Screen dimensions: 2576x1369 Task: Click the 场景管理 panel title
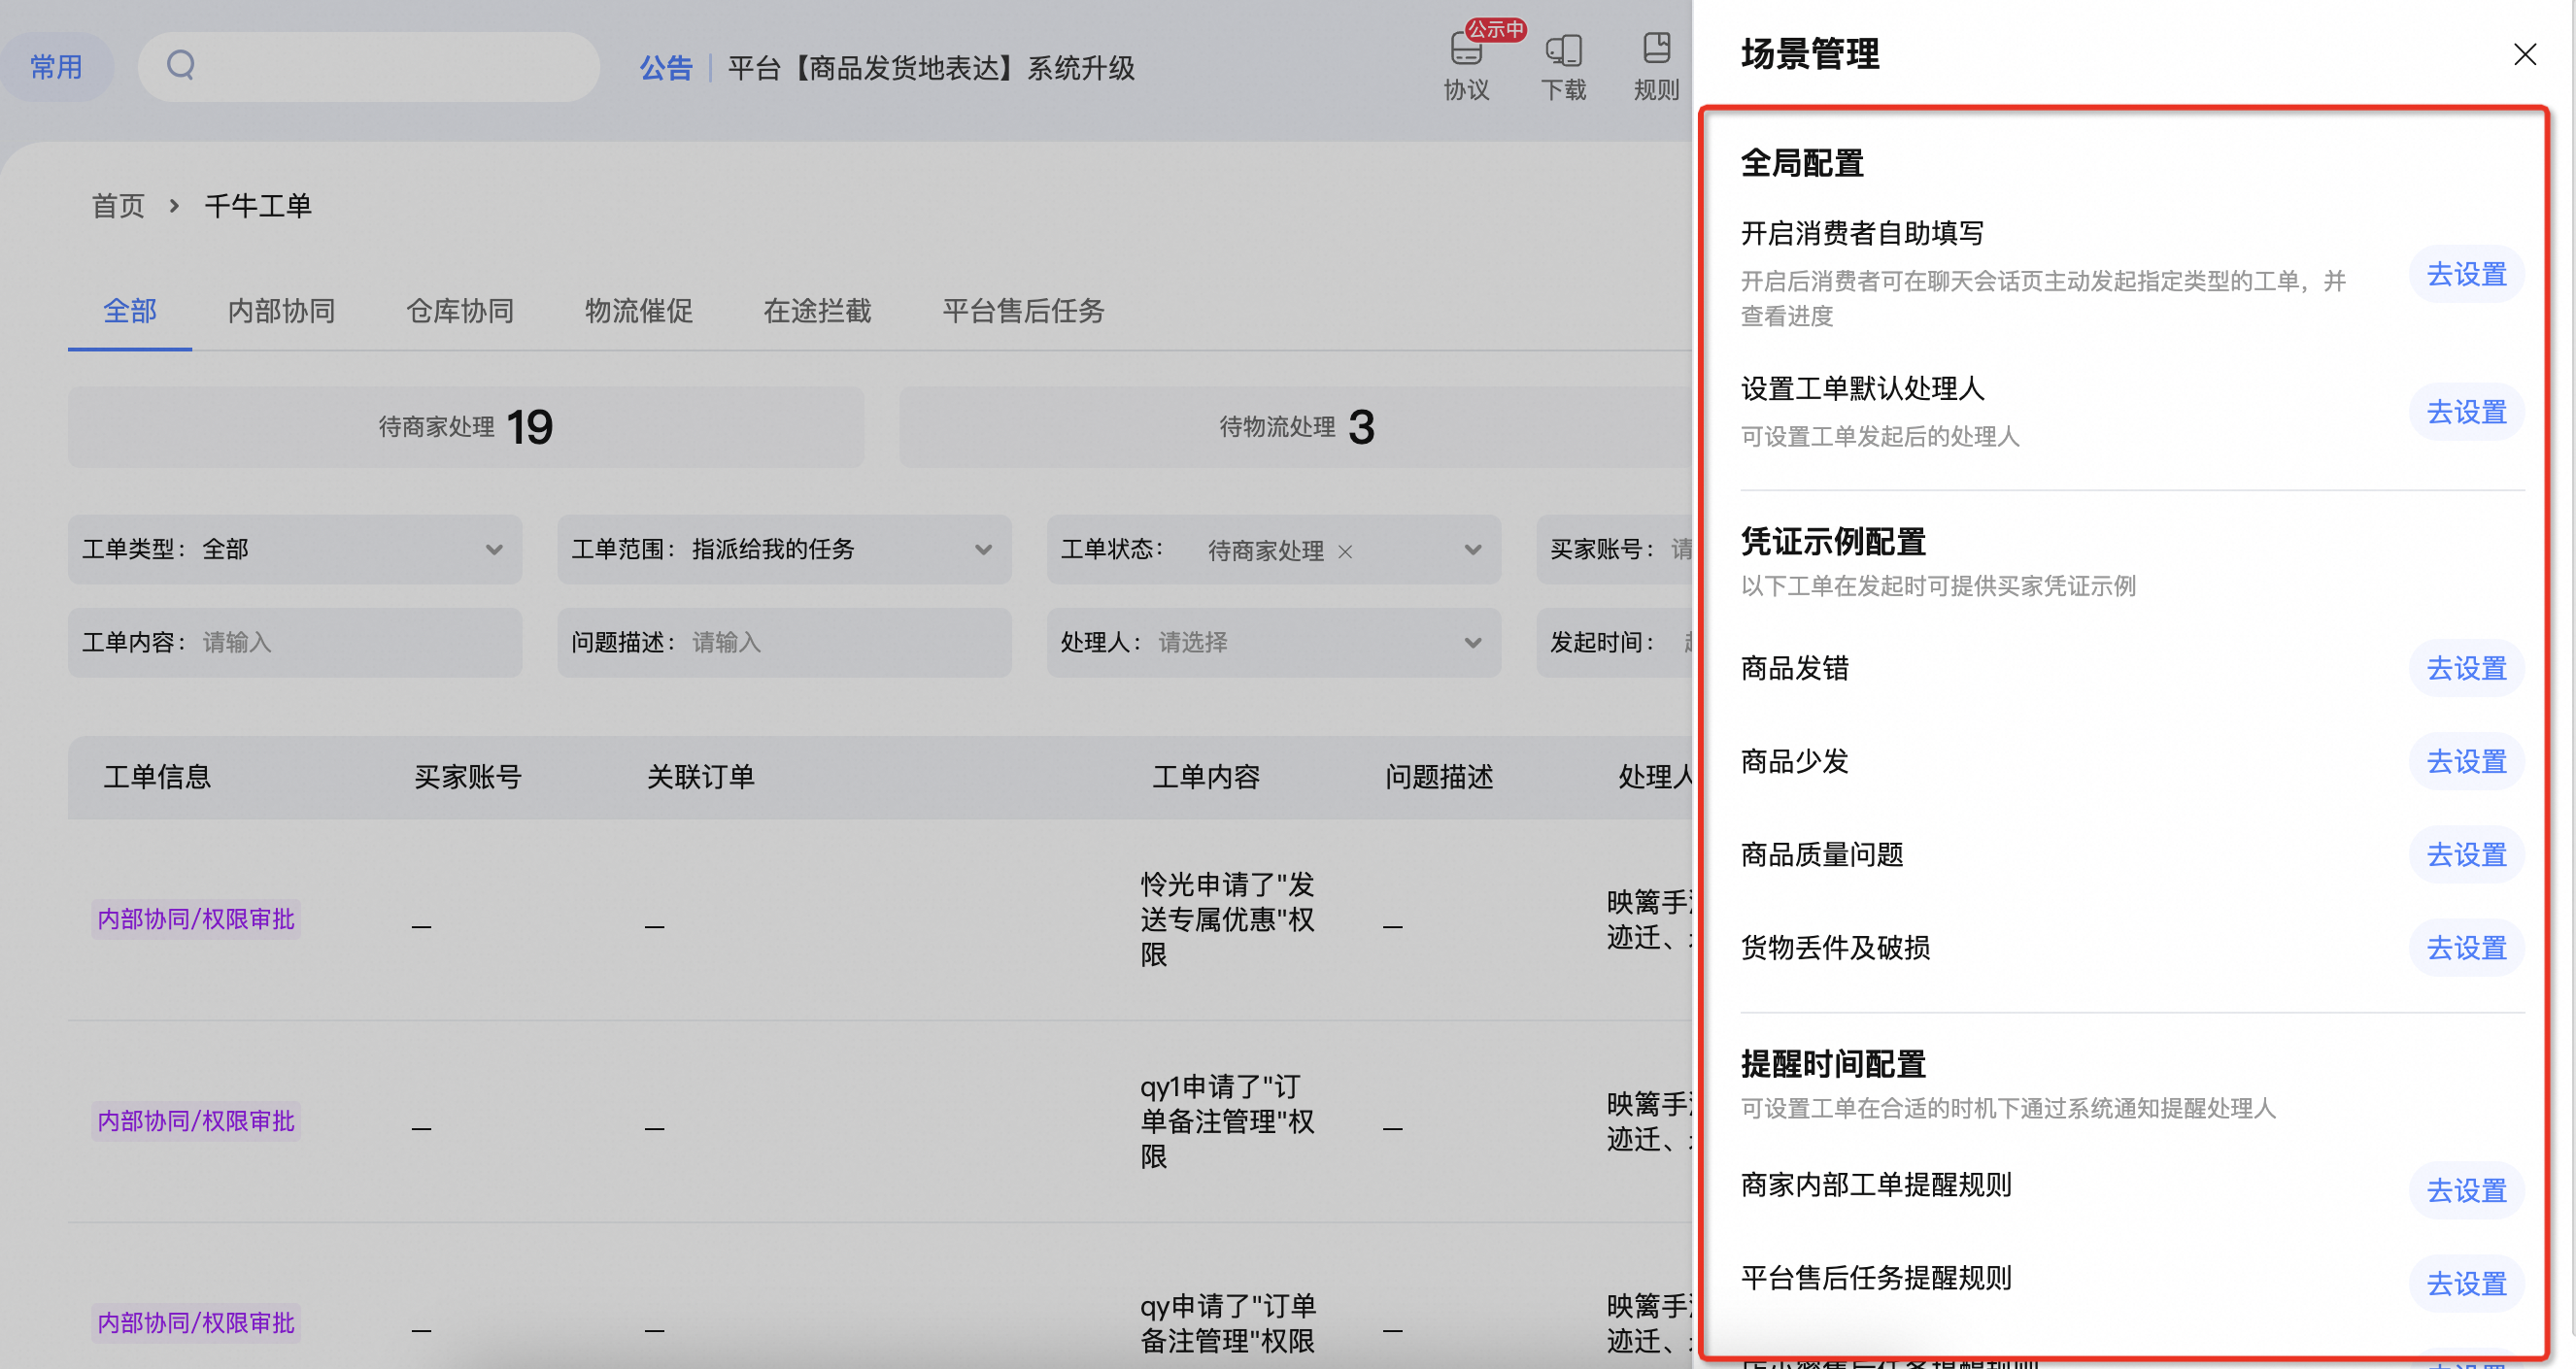(x=1810, y=54)
